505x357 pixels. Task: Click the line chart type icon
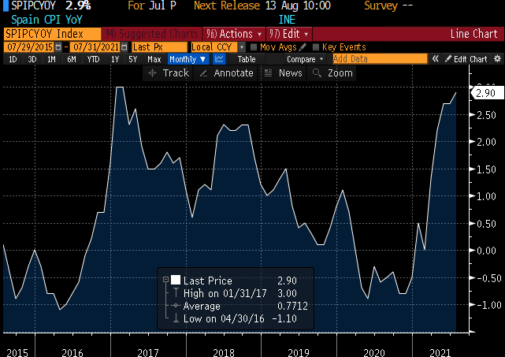coord(219,59)
